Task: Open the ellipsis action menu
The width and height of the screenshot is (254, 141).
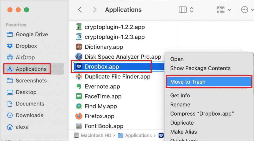Action: tap(244, 10)
